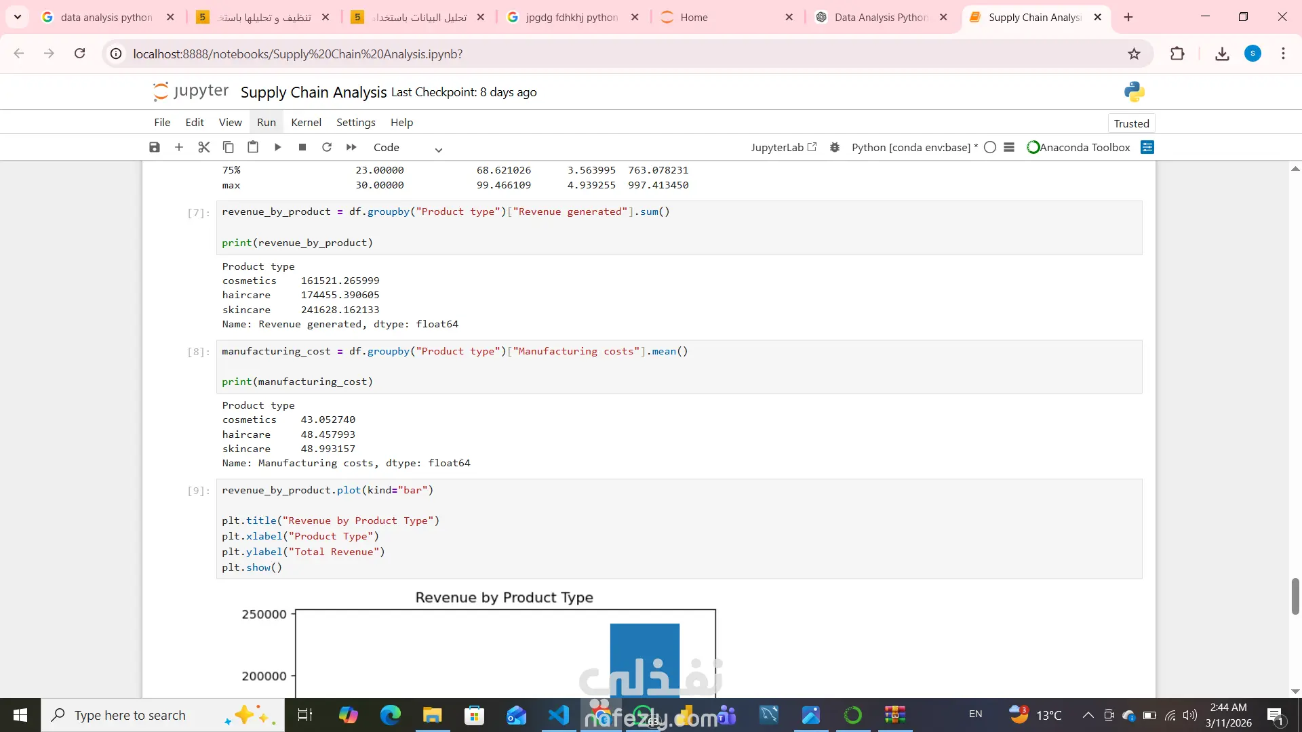Click inside cell 9 plot code
The image size is (1302, 732).
pyautogui.click(x=679, y=529)
